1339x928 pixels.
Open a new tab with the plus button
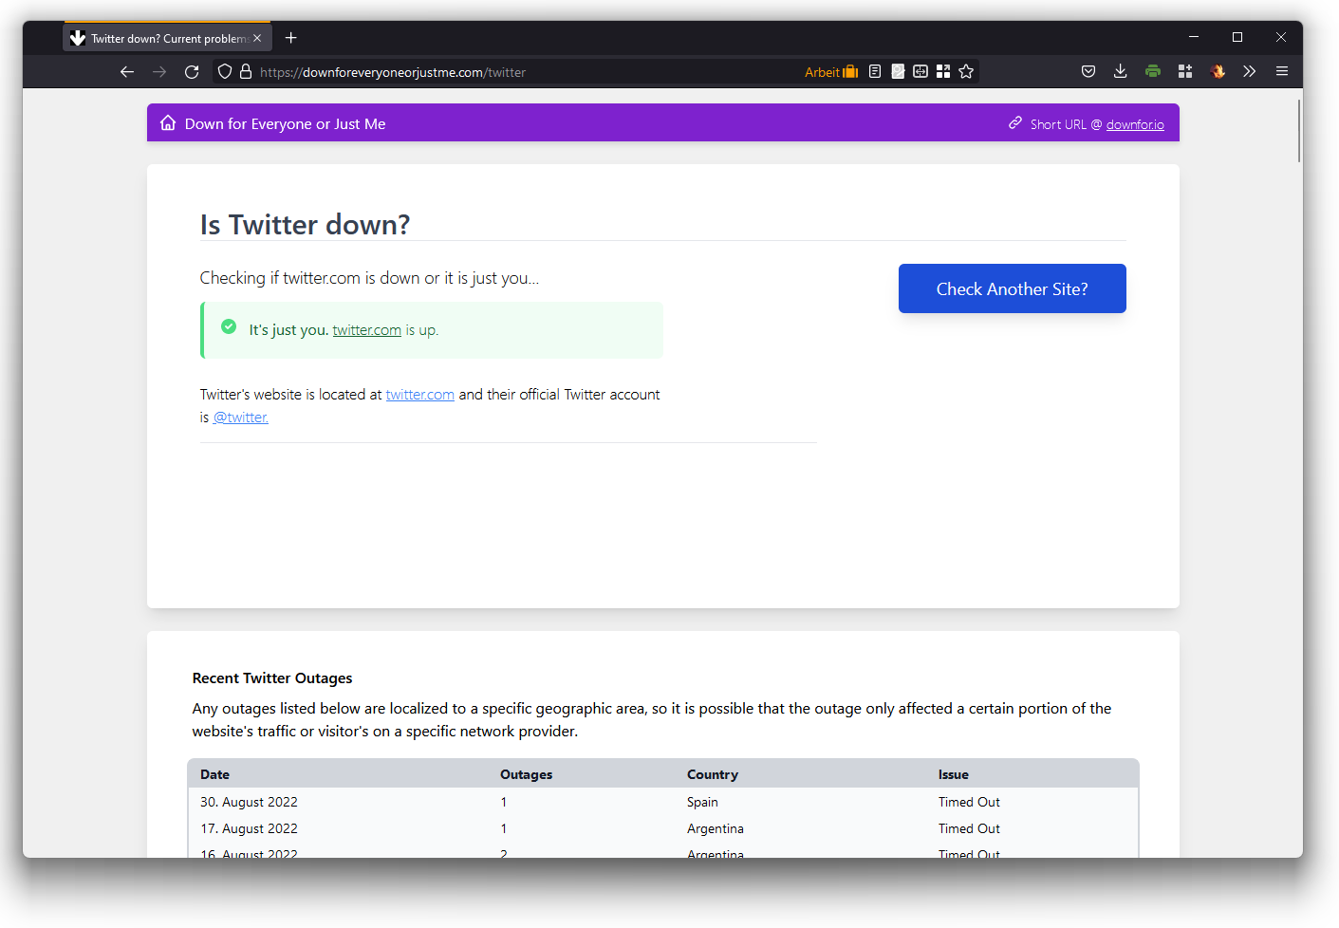[x=291, y=38]
